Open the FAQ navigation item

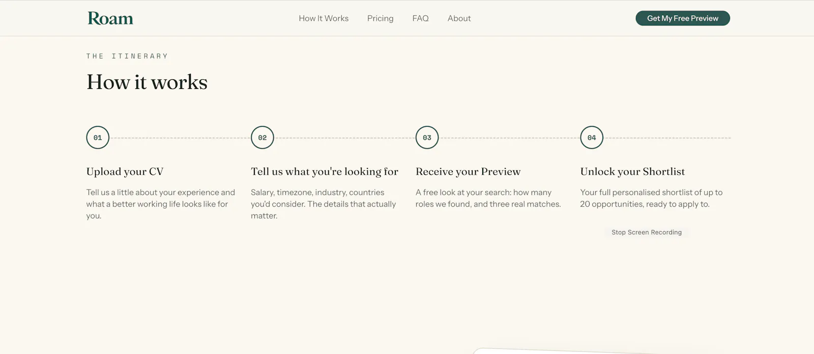pyautogui.click(x=420, y=18)
